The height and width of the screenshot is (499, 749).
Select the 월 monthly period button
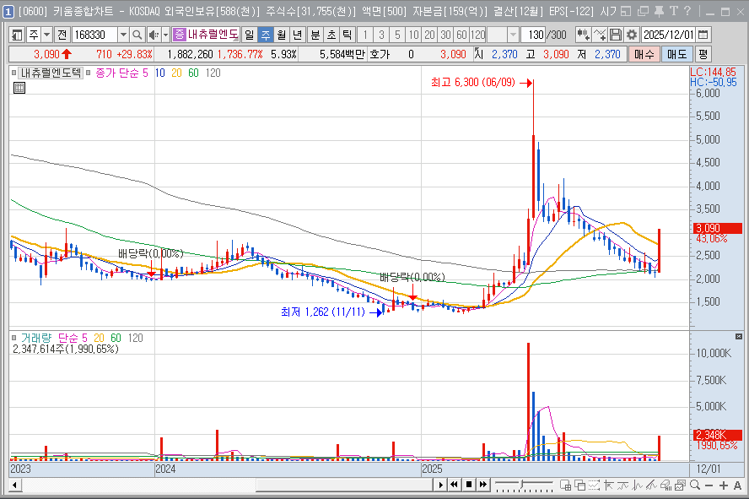point(282,35)
